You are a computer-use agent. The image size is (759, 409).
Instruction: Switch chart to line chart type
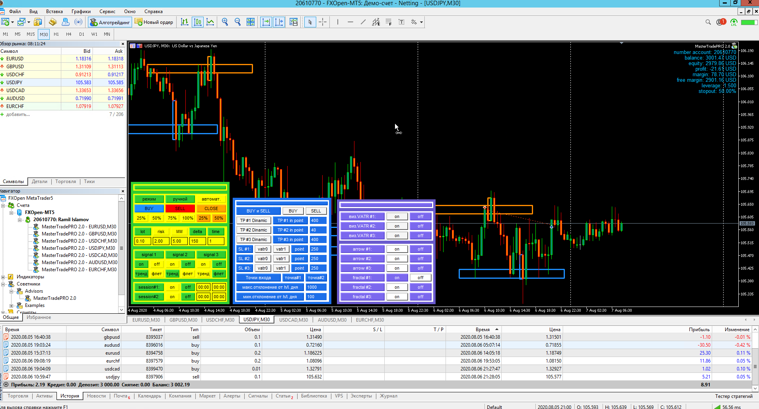pyautogui.click(x=210, y=22)
